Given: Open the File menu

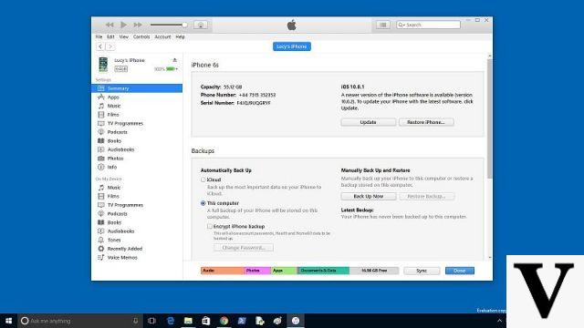Looking at the screenshot, I should [x=99, y=36].
